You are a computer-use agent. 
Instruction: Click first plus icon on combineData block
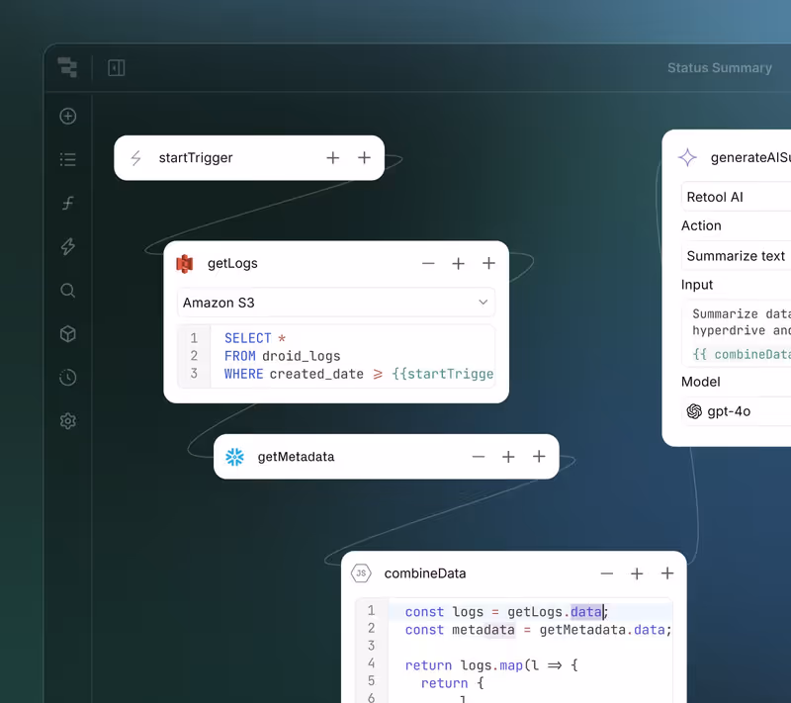[x=637, y=573]
